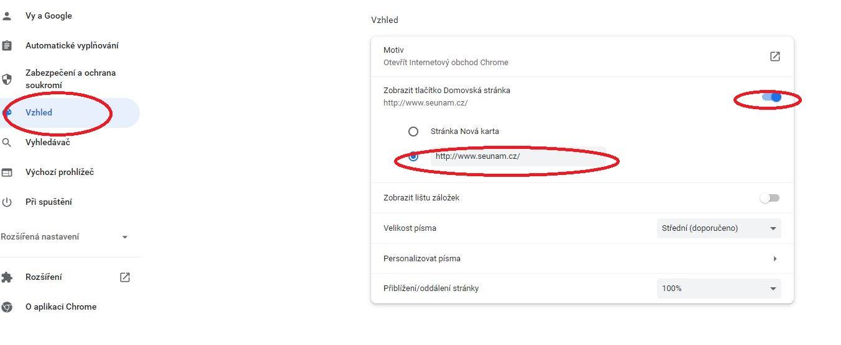Open Personalizovat písma arrow

(x=775, y=259)
